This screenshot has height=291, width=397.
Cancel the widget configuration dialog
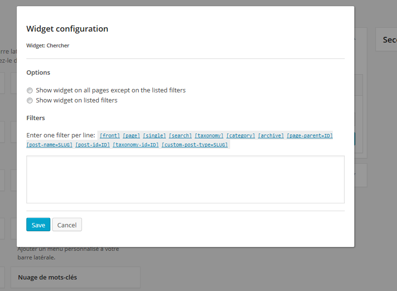click(x=67, y=224)
